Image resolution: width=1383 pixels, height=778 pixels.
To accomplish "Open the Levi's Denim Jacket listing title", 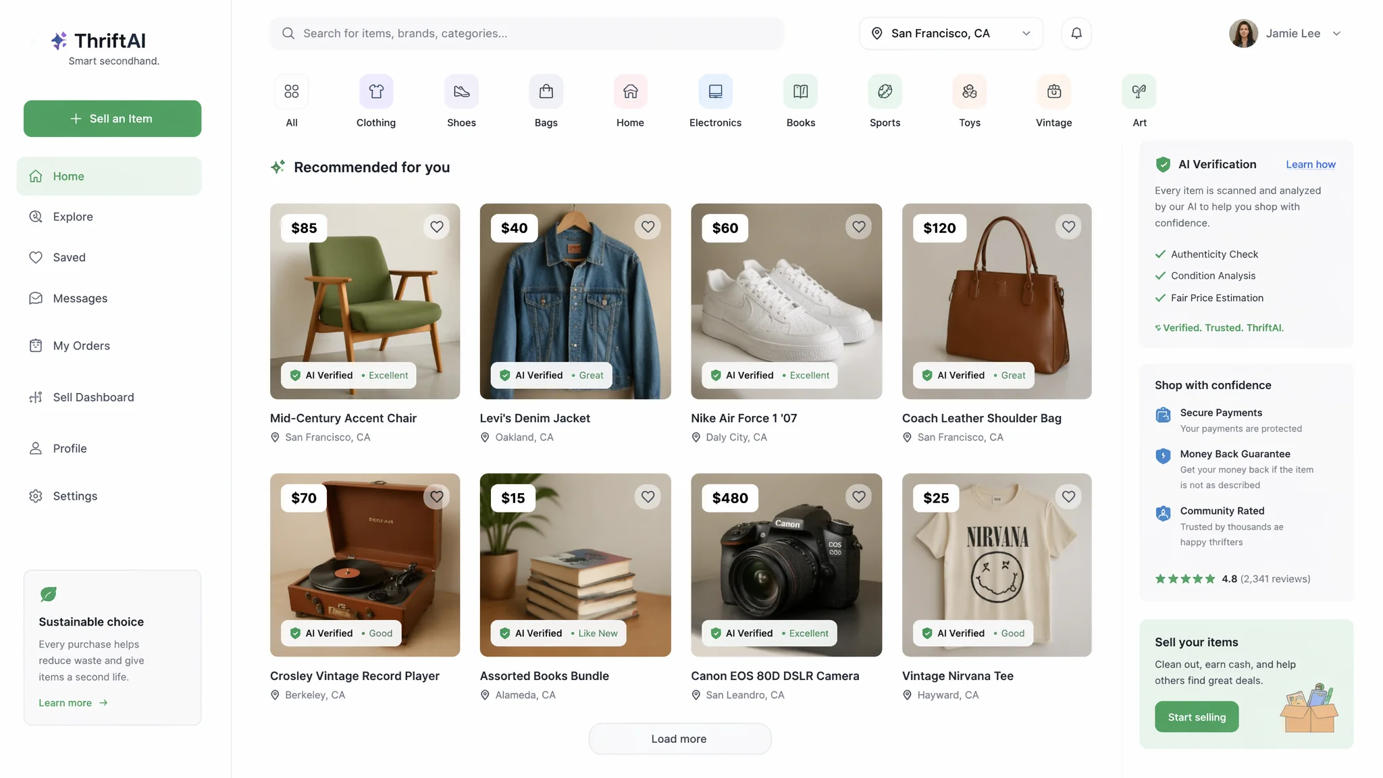I will [x=535, y=418].
